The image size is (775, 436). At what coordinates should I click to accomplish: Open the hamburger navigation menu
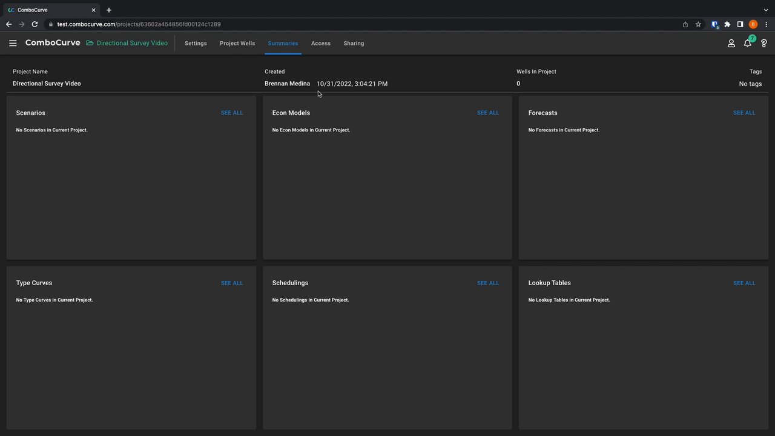click(13, 44)
